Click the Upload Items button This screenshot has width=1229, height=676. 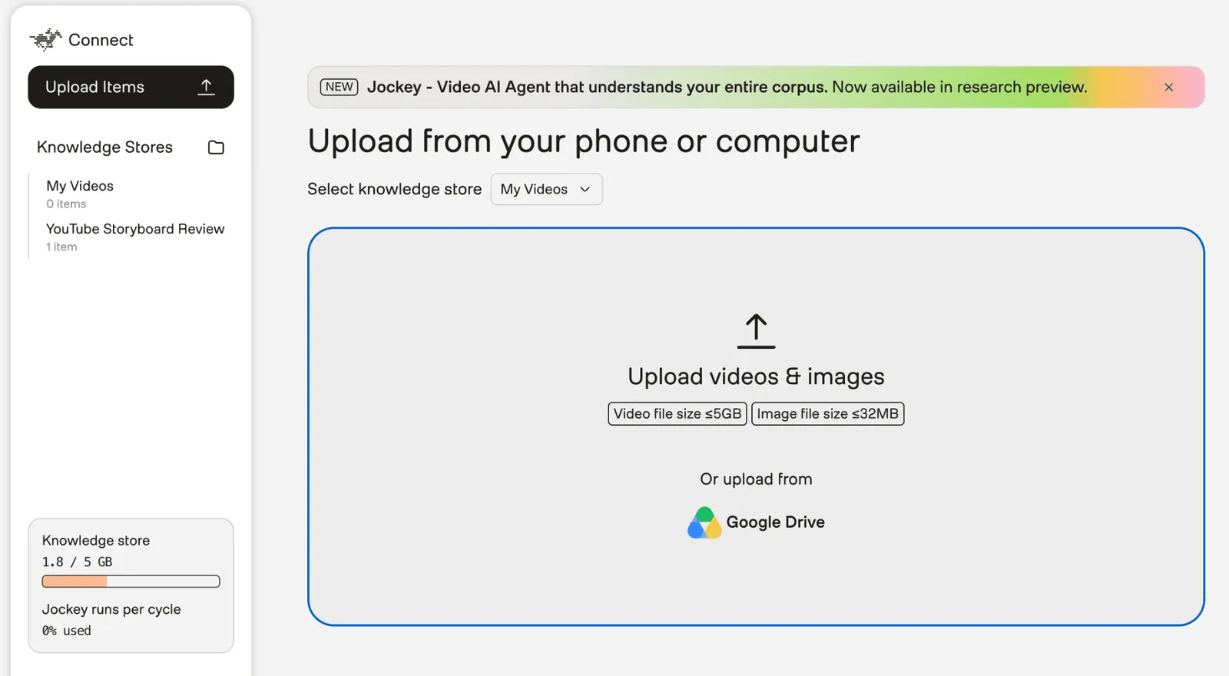coord(131,87)
